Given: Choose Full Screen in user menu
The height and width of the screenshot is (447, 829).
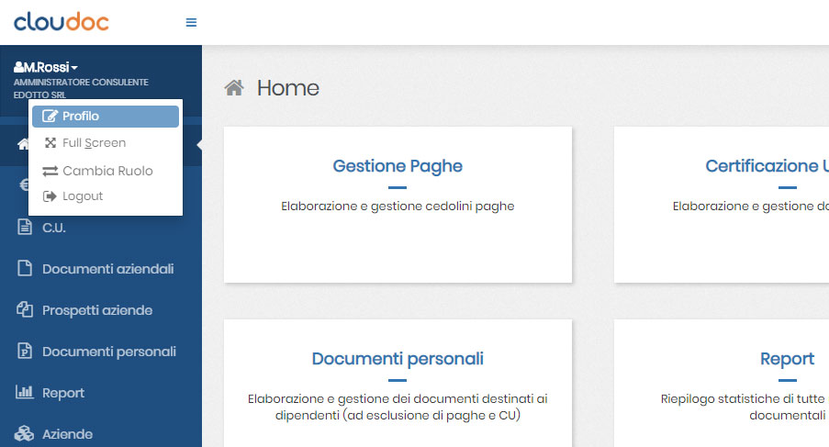Looking at the screenshot, I should (94, 143).
